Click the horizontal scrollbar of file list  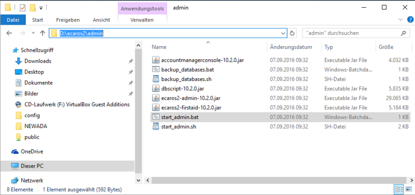[x=280, y=180]
